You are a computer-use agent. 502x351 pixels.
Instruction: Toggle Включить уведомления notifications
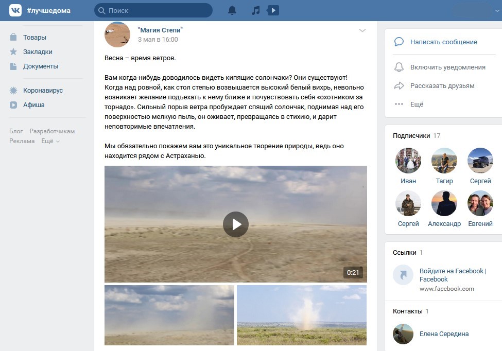click(447, 67)
